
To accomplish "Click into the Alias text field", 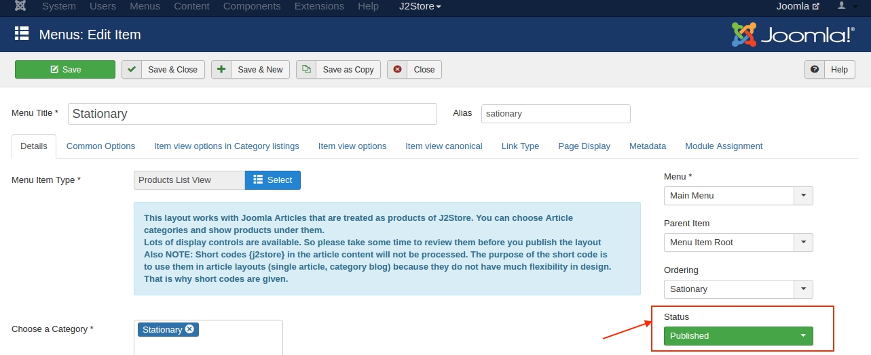I will point(555,114).
